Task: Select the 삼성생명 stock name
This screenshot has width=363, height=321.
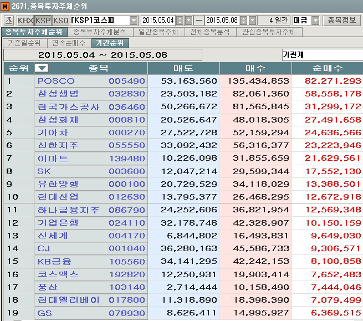Action: click(x=58, y=94)
